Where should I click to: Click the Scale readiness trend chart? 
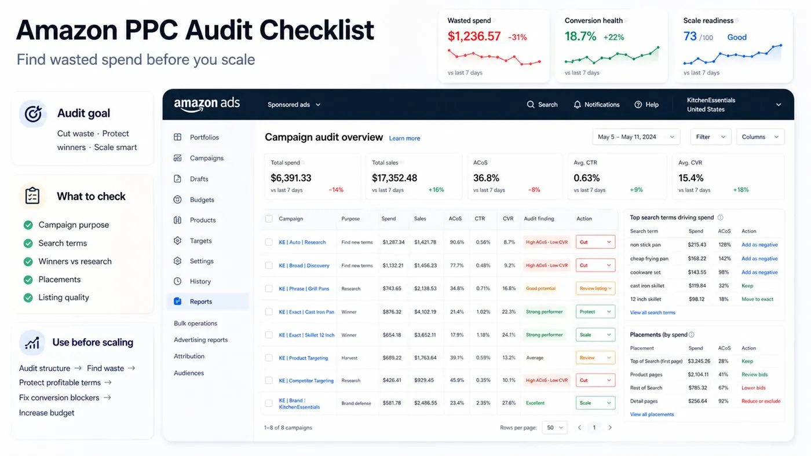(732, 54)
